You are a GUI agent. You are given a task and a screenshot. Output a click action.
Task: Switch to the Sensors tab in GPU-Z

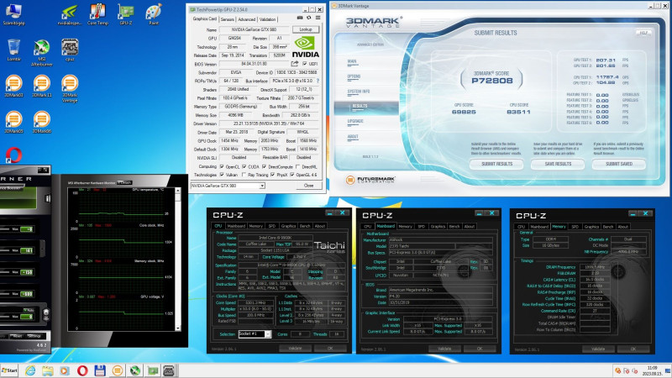(227, 19)
